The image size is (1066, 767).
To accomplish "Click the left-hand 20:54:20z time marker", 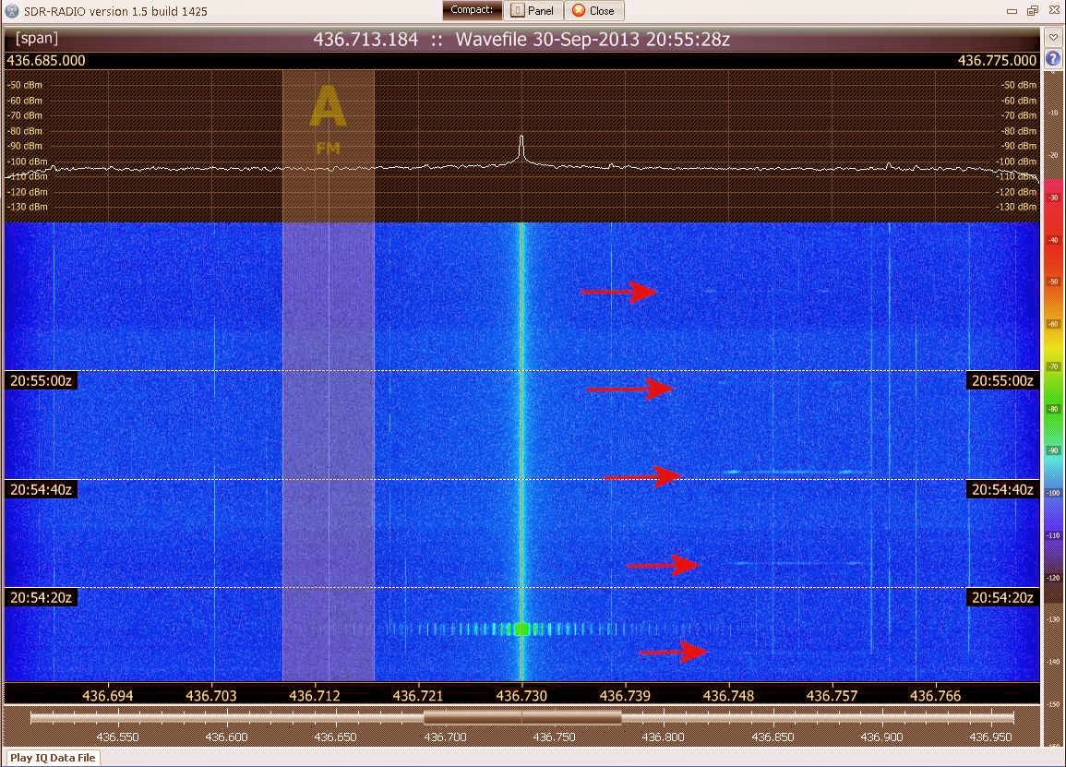I will tap(41, 597).
